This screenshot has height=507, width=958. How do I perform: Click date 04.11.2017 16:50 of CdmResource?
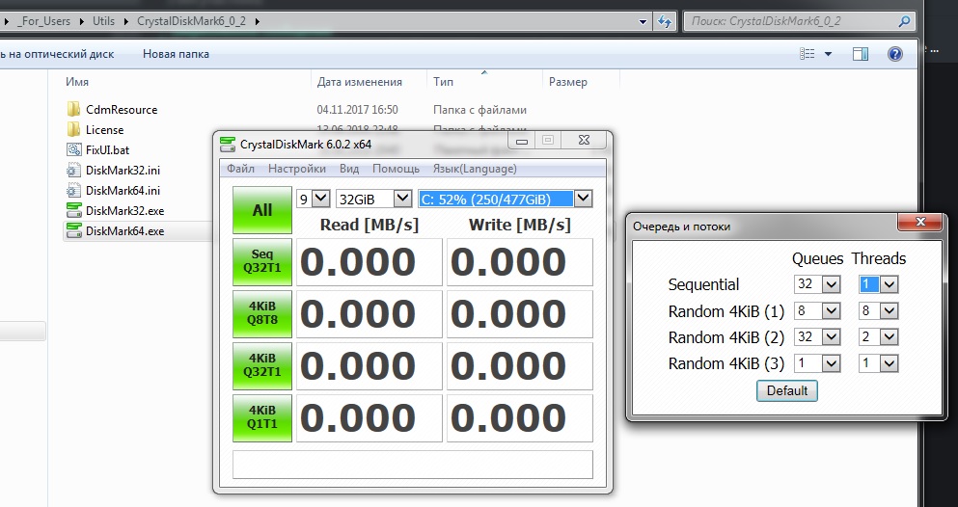[x=357, y=110]
